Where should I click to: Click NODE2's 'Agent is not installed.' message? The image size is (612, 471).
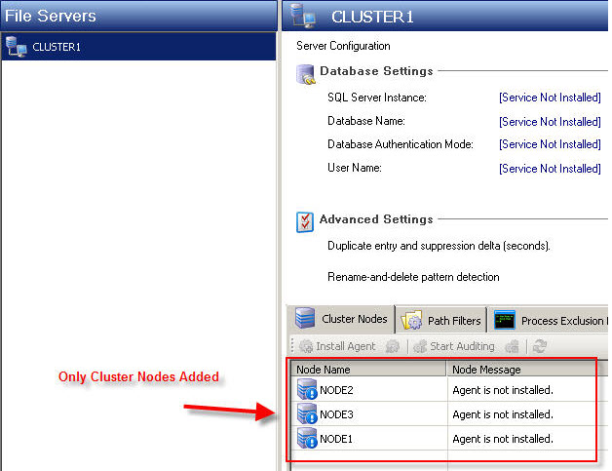tap(503, 390)
